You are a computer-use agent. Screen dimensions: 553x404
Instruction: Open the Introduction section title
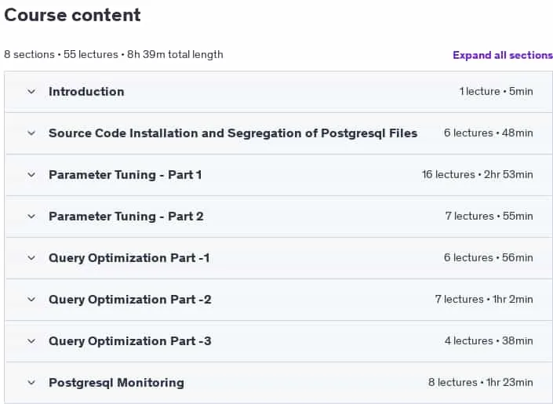[x=86, y=92]
